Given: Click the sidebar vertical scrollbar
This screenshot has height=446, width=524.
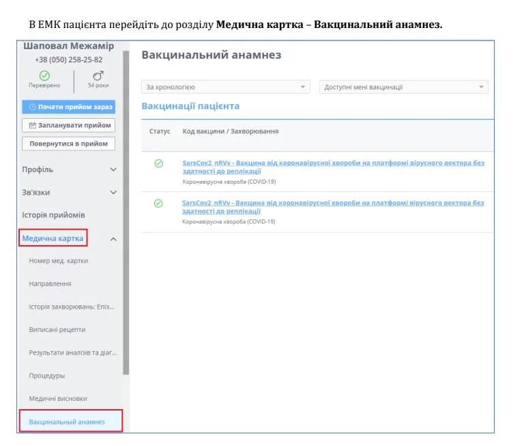Looking at the screenshot, I should pos(126,205).
